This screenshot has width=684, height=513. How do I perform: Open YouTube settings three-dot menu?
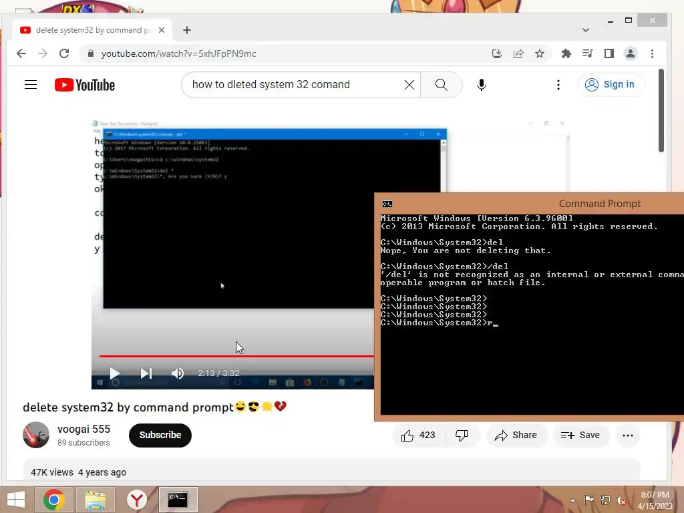pos(558,85)
